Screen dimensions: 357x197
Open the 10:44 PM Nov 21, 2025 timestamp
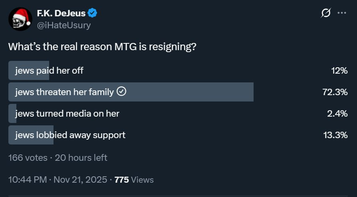click(58, 180)
